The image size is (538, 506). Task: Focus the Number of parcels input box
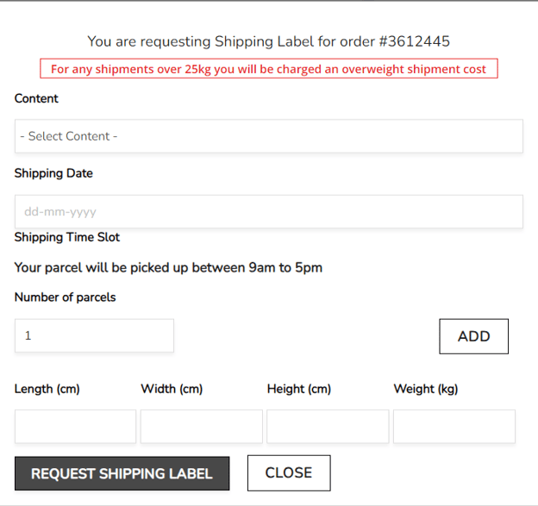click(94, 335)
